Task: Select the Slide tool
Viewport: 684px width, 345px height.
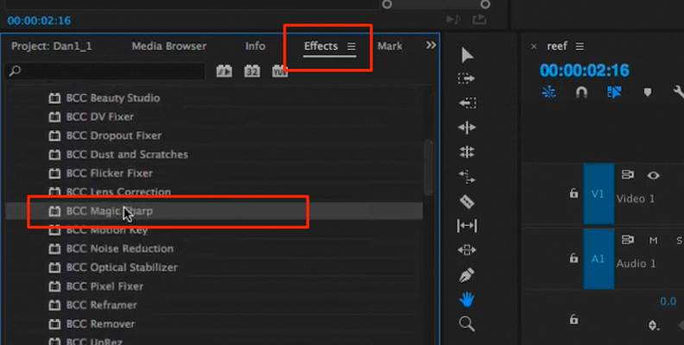Action: click(466, 250)
